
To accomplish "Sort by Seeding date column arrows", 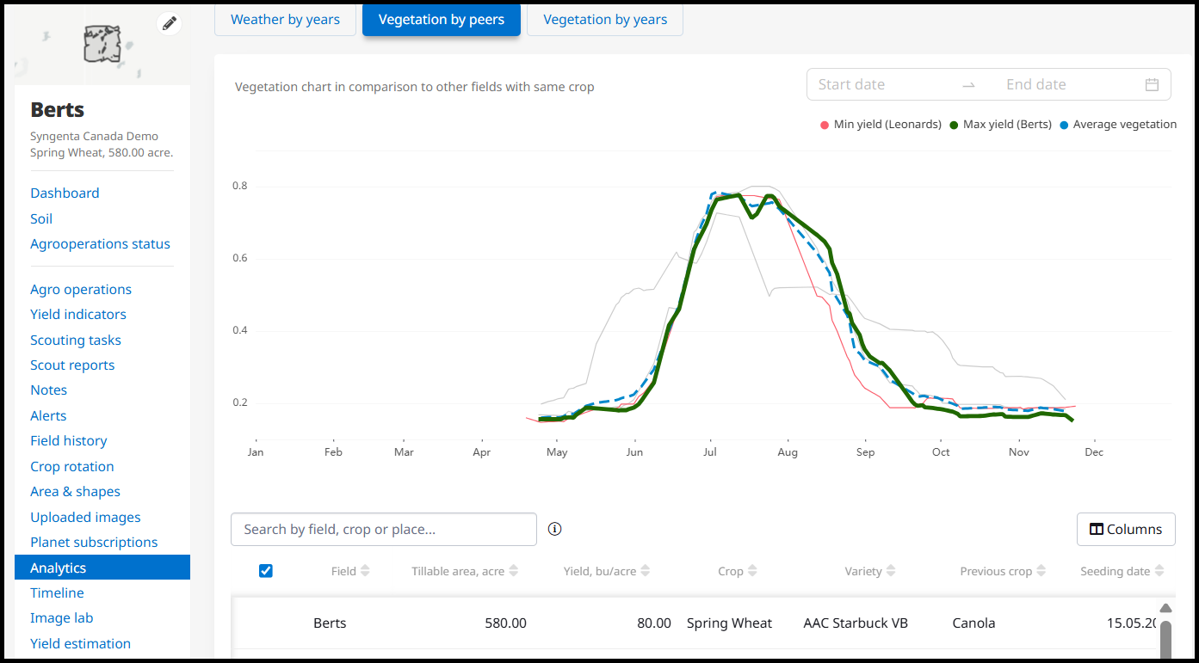I will coord(1159,571).
